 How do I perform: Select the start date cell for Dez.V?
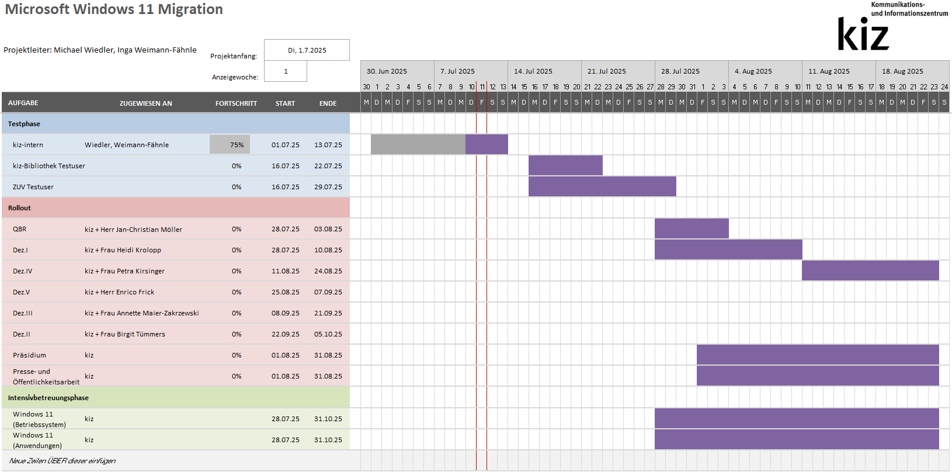[x=285, y=292]
